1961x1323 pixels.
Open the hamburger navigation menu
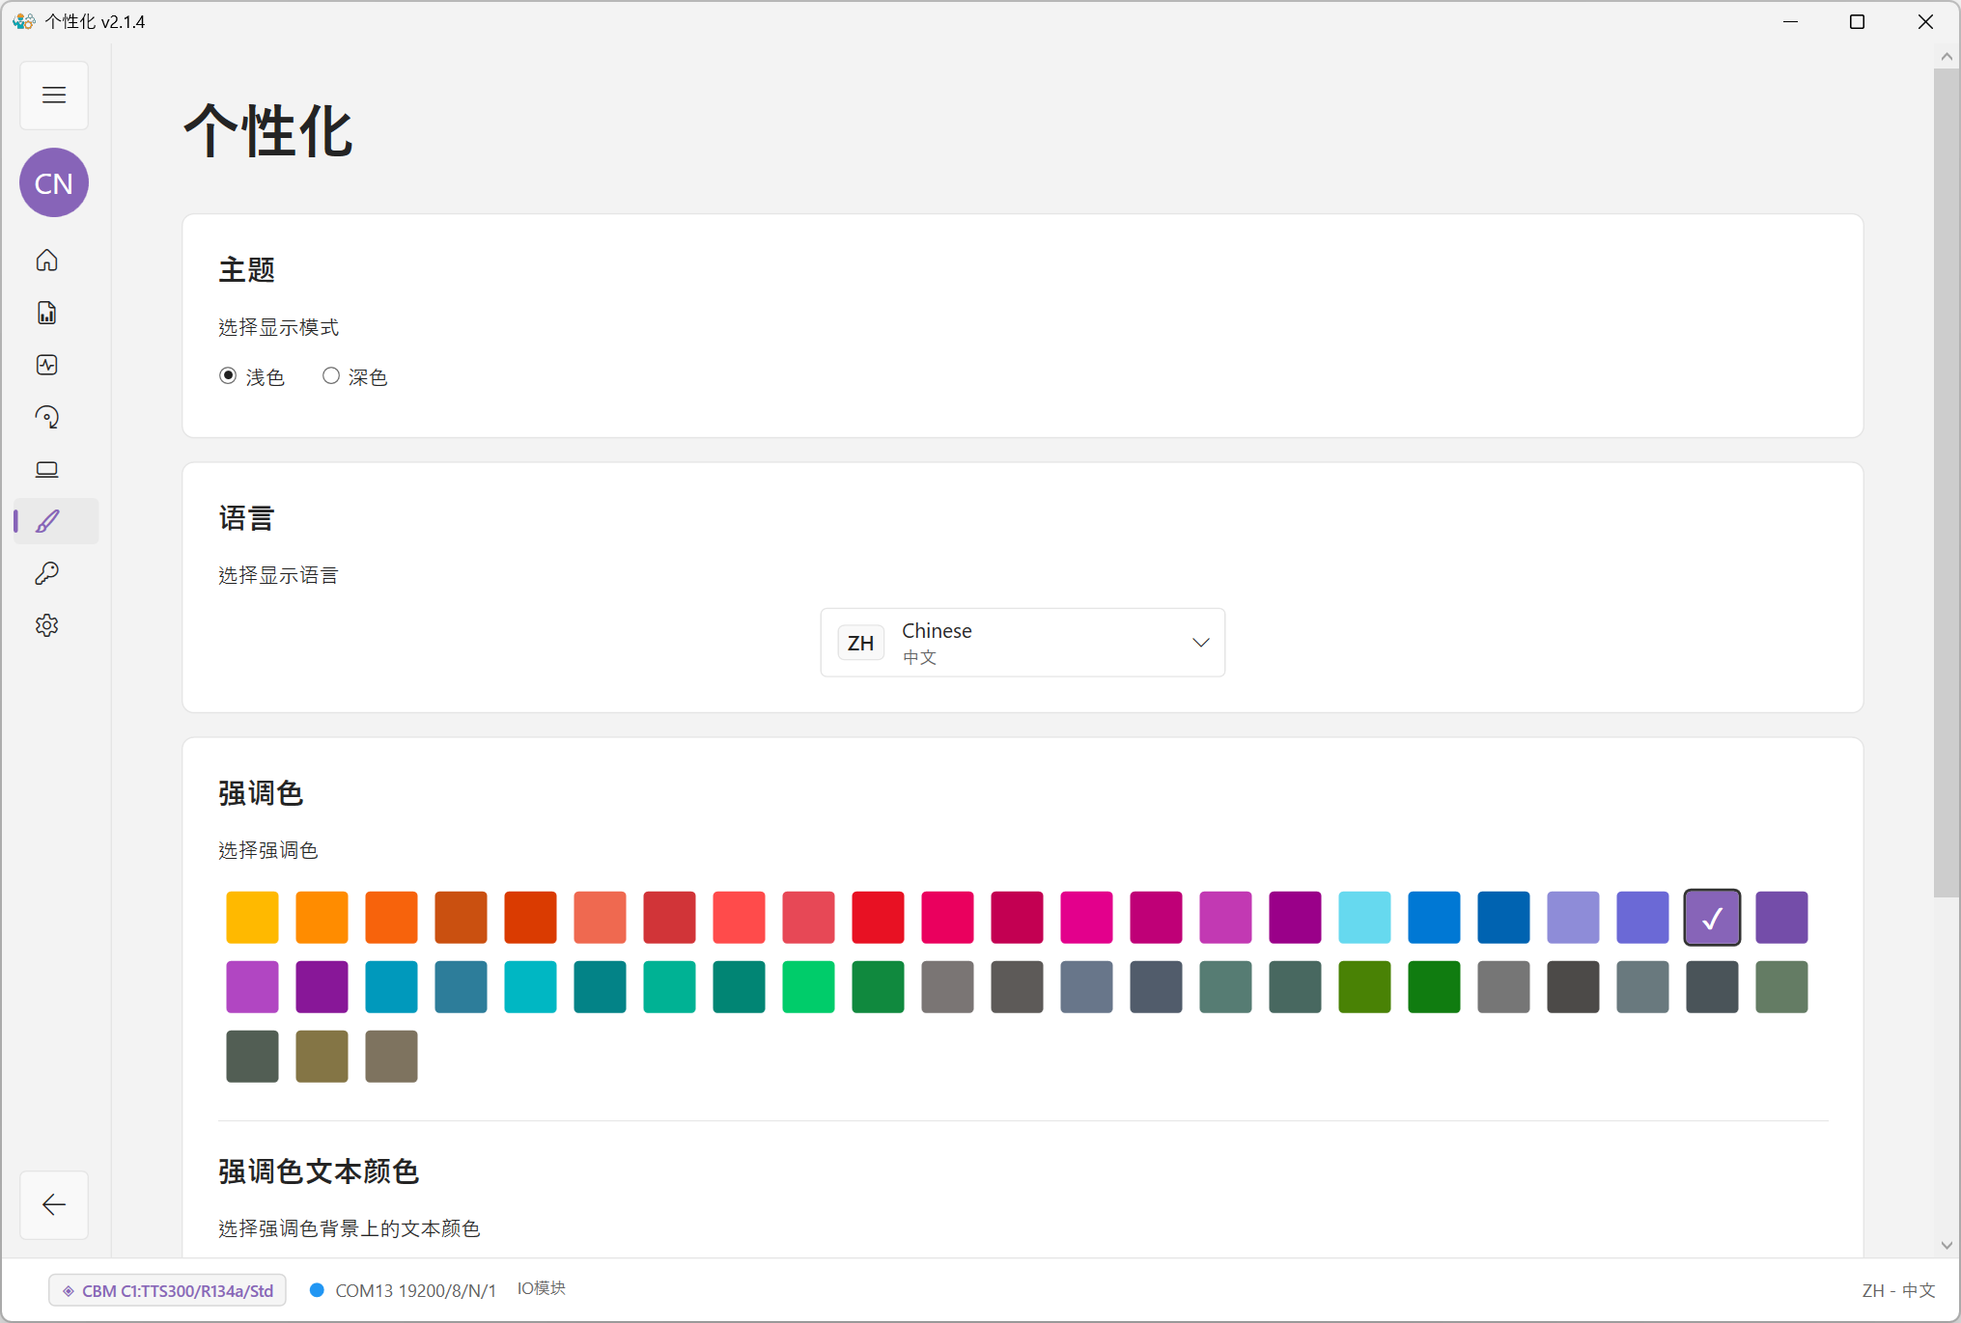(54, 96)
